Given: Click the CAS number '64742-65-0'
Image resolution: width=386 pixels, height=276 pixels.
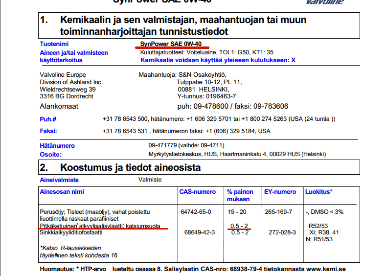Looking at the screenshot, I should point(196,212).
